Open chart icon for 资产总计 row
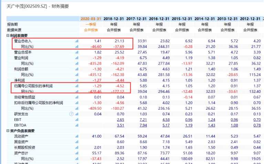Screen dimensions: 264x164 77,153
